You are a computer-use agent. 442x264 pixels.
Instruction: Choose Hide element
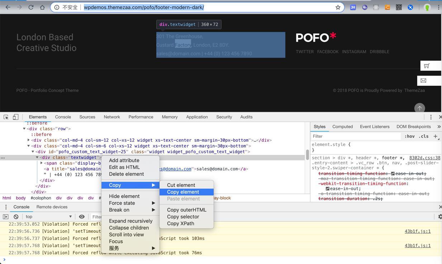130,196
